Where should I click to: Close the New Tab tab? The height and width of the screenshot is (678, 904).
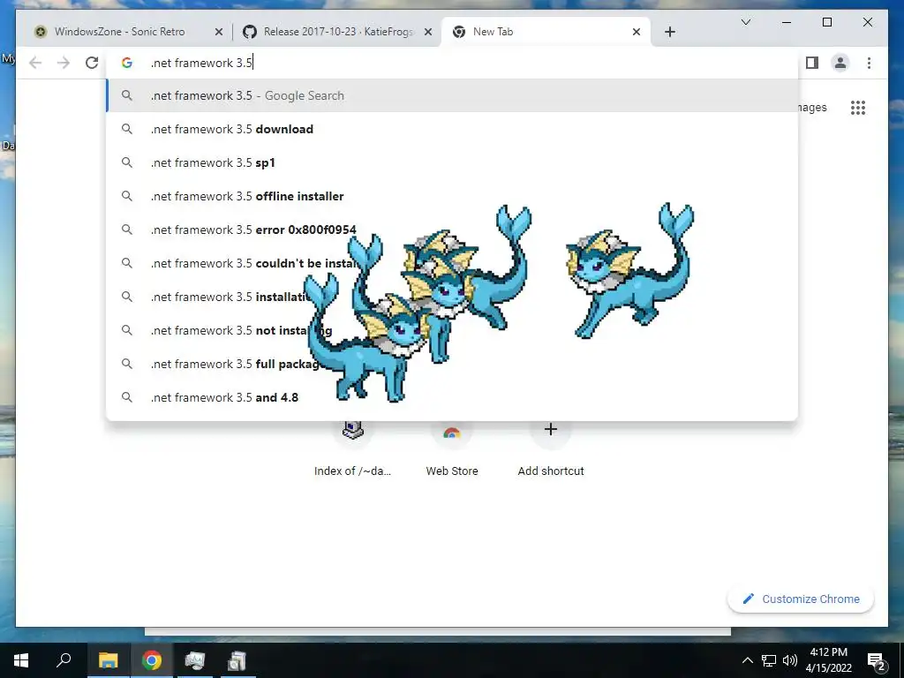tap(637, 33)
